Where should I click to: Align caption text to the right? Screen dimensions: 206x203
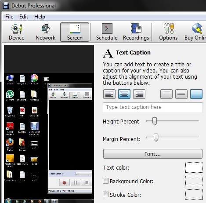pyautogui.click(x=139, y=94)
